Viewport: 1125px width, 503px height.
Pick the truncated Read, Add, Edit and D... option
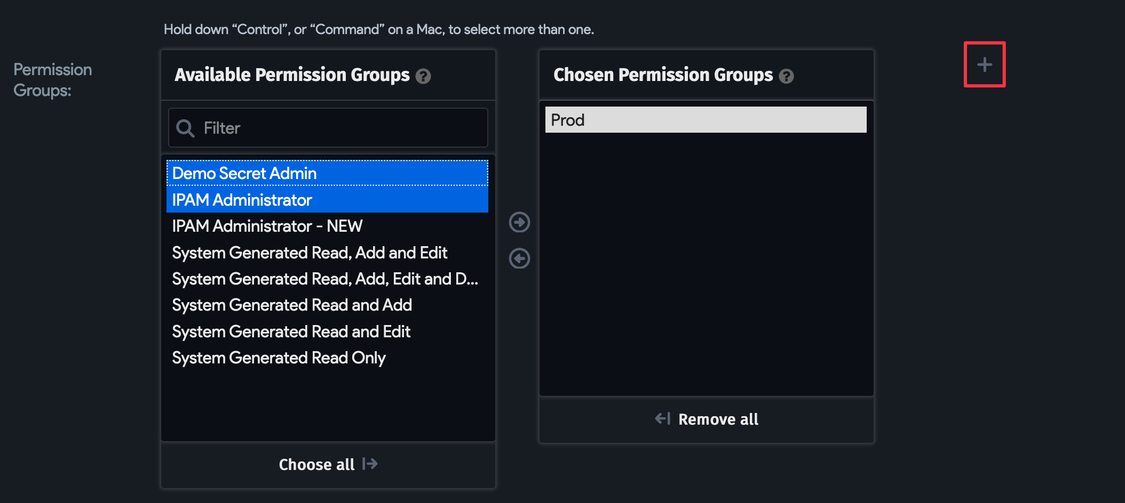[324, 279]
